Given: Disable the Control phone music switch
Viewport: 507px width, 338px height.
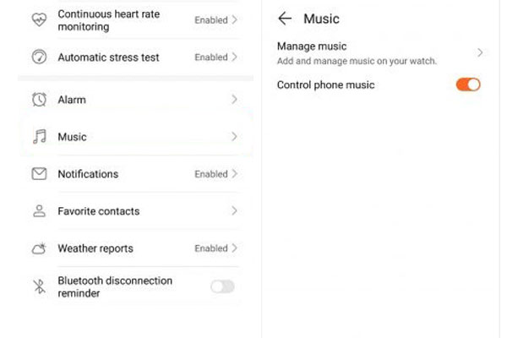Looking at the screenshot, I should [468, 84].
